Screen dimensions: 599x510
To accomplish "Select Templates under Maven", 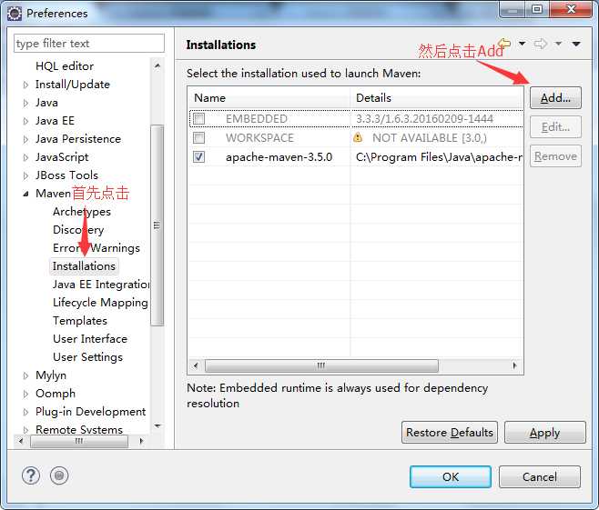I will [x=80, y=321].
